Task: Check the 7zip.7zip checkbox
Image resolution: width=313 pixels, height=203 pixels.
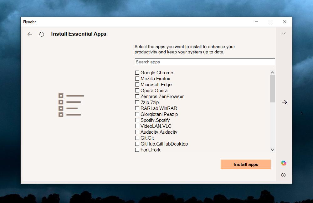Action: 137,102
